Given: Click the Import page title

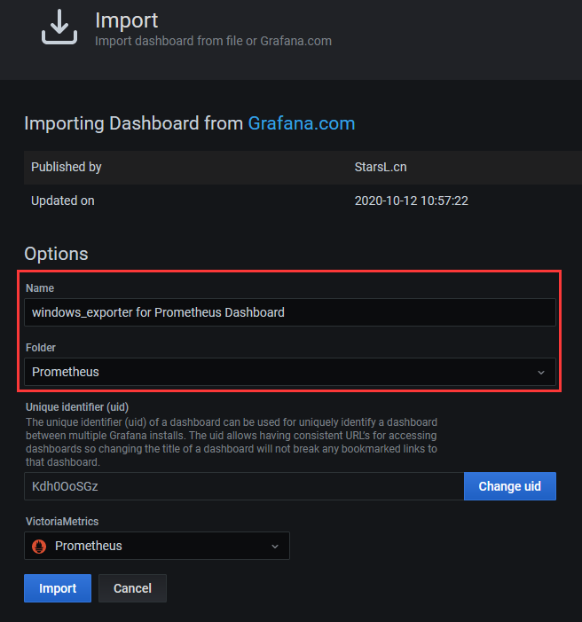Looking at the screenshot, I should (x=127, y=20).
